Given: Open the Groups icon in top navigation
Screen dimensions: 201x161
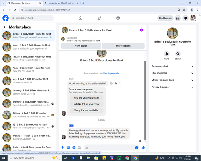Looking at the screenshot, I should pyautogui.click(x=118, y=18).
